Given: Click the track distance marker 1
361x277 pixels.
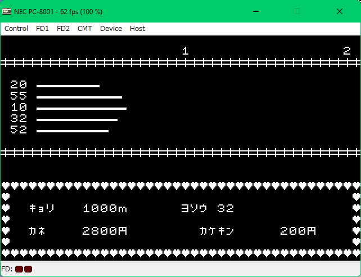Looking at the screenshot, I should click(185, 51).
